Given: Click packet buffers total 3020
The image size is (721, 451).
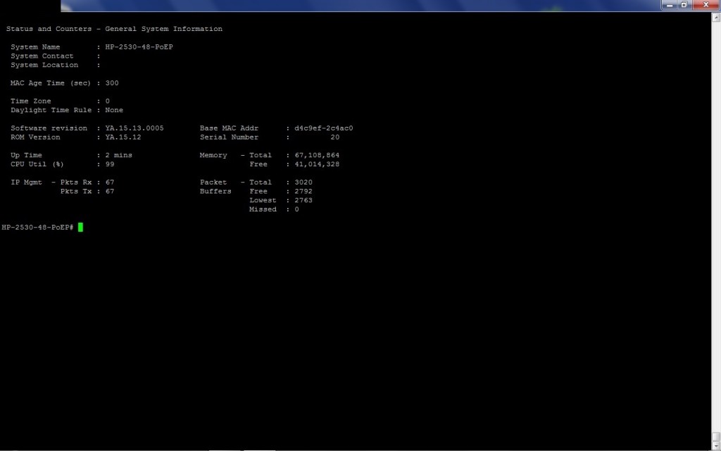Looking at the screenshot, I should 303,183.
